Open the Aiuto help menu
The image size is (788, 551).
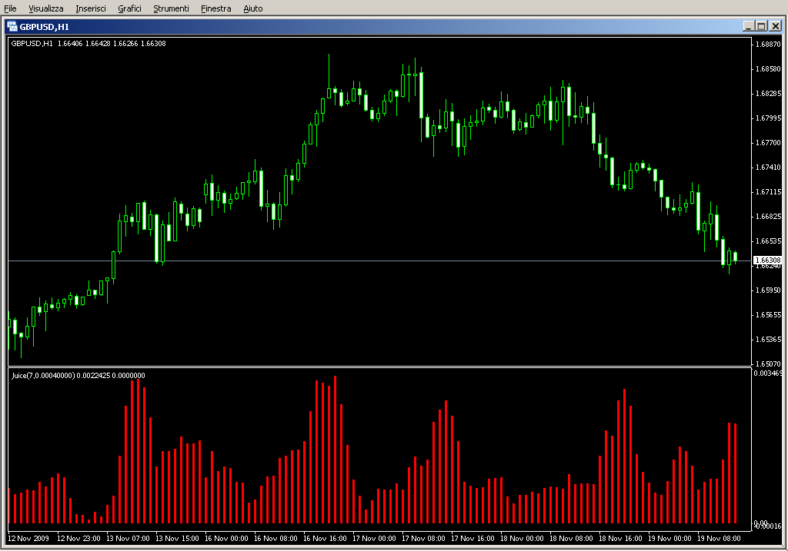pyautogui.click(x=252, y=8)
